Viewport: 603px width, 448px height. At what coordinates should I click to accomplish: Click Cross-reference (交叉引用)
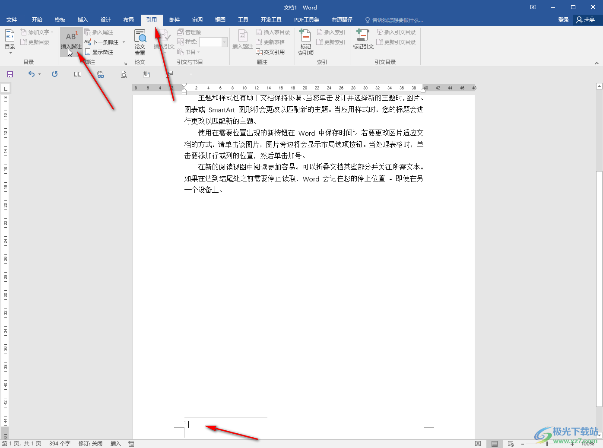[270, 52]
